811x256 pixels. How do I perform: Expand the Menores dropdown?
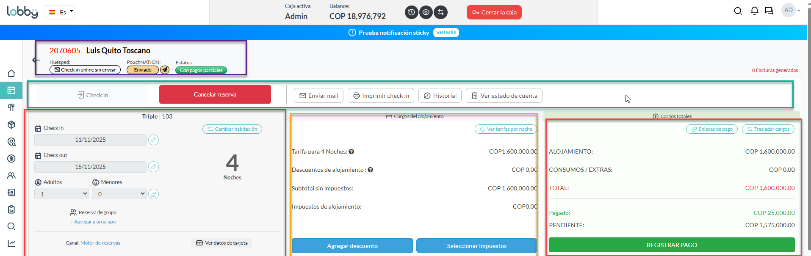click(119, 194)
